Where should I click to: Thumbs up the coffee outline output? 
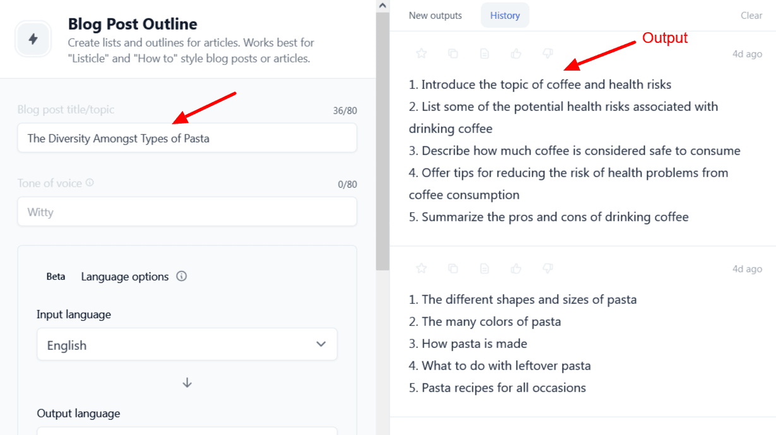[516, 54]
